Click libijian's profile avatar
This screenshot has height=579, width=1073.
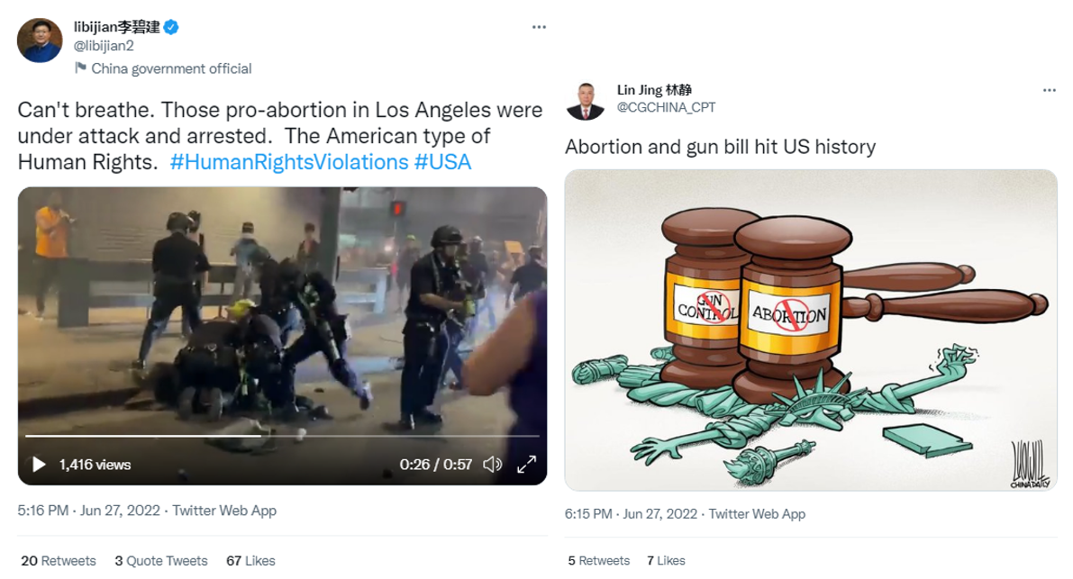coord(40,41)
